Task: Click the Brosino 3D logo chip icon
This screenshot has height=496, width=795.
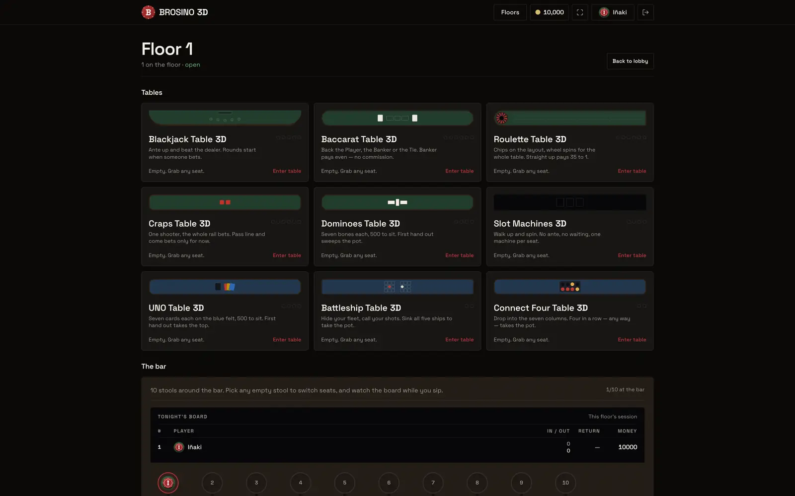Action: coord(148,12)
